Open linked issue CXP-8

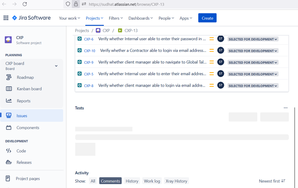pos(89,86)
